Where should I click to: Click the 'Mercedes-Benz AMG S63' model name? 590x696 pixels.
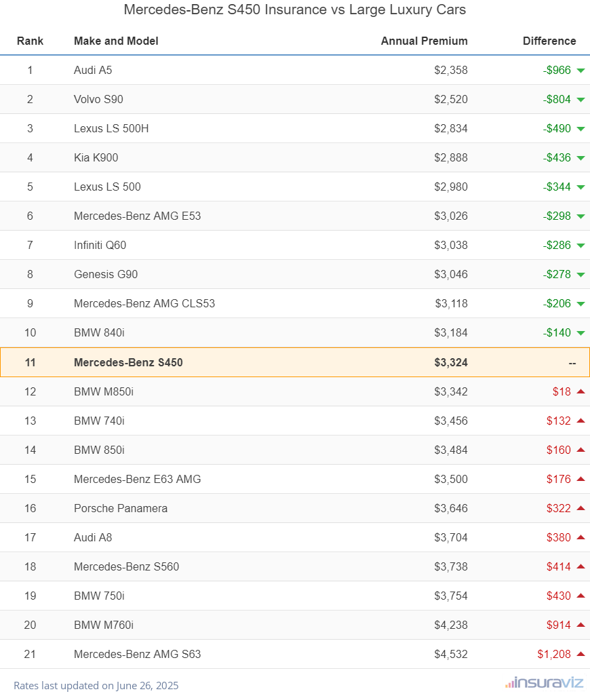click(138, 654)
